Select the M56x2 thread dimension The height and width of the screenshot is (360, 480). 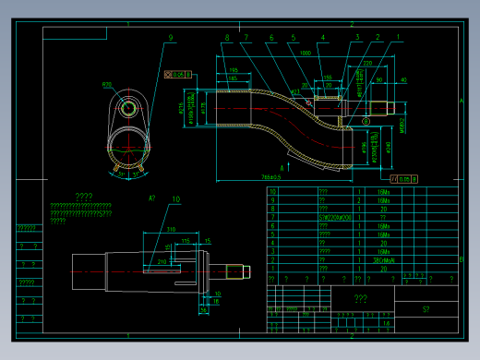(x=402, y=126)
